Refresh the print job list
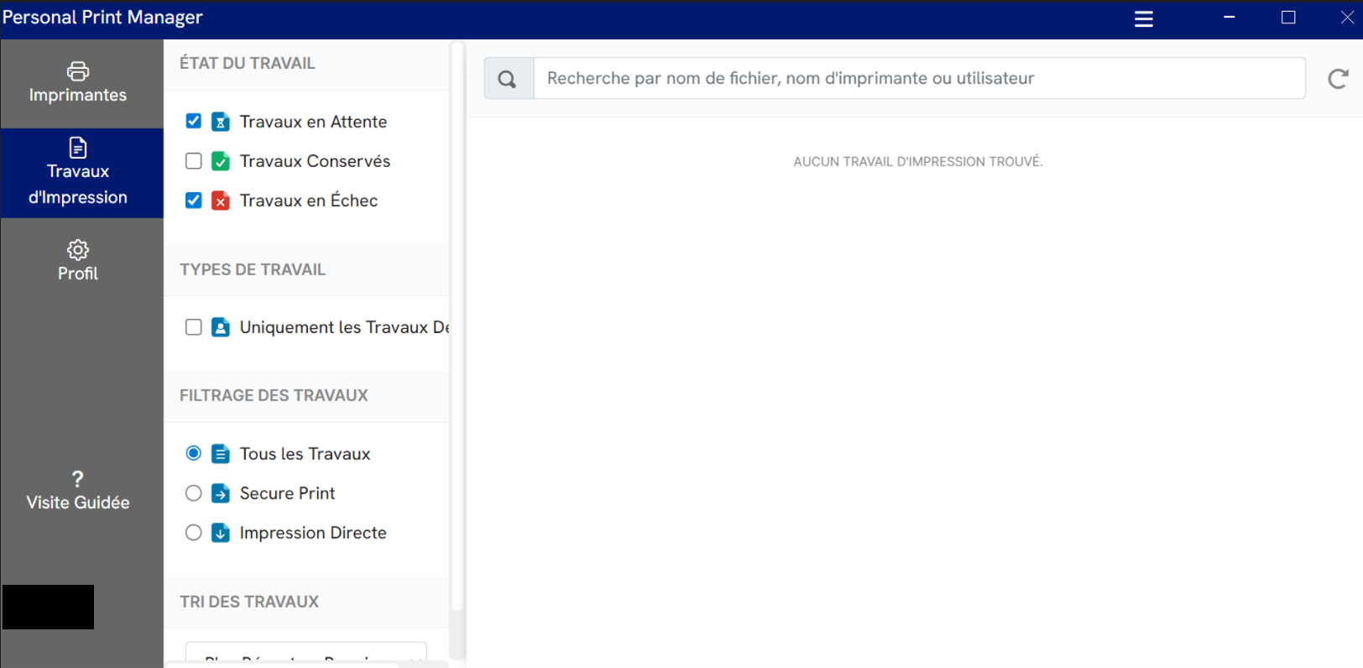The height and width of the screenshot is (668, 1363). tap(1338, 79)
